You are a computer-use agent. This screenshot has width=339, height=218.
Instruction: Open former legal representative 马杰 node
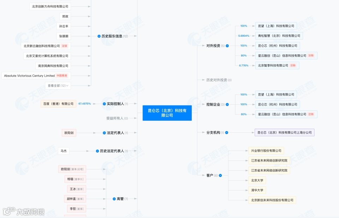click(x=64, y=151)
